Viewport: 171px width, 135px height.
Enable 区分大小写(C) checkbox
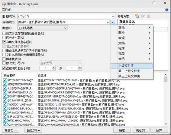coord(4,38)
